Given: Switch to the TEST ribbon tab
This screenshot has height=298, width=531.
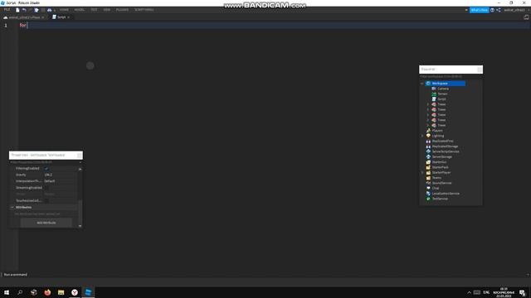Looking at the screenshot, I should (94, 10).
